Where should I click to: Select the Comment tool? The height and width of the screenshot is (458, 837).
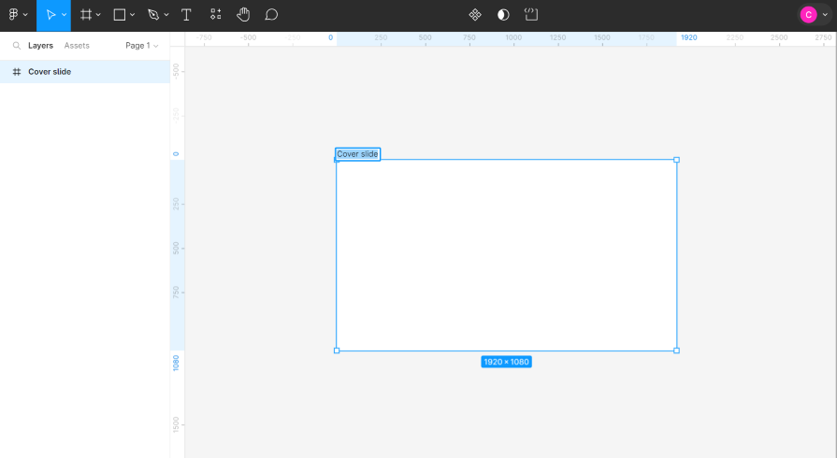click(x=271, y=15)
